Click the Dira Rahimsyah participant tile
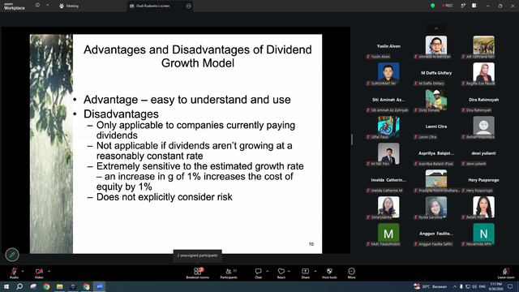This screenshot has height=292, width=519. (x=483, y=101)
